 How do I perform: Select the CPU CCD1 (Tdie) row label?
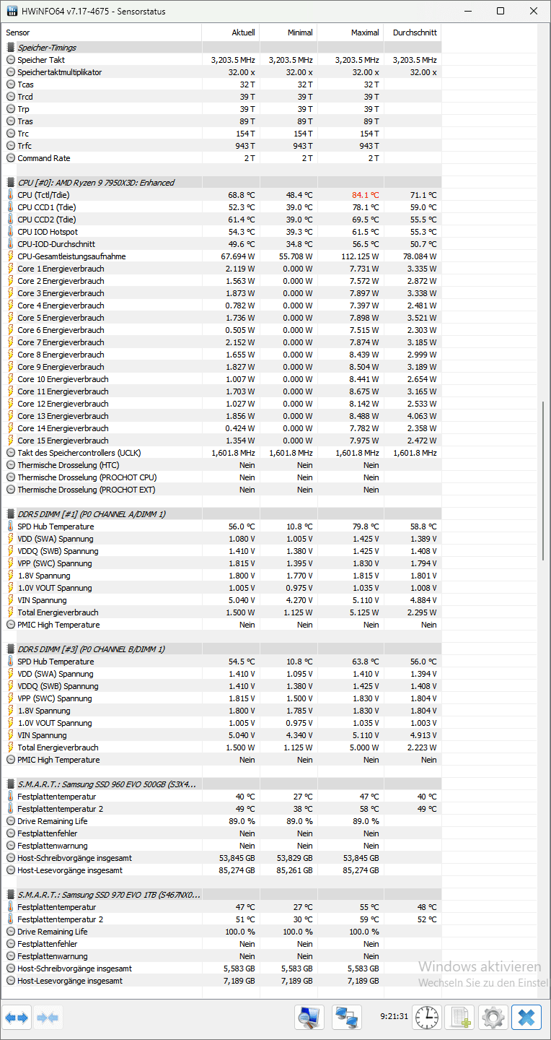(46, 207)
